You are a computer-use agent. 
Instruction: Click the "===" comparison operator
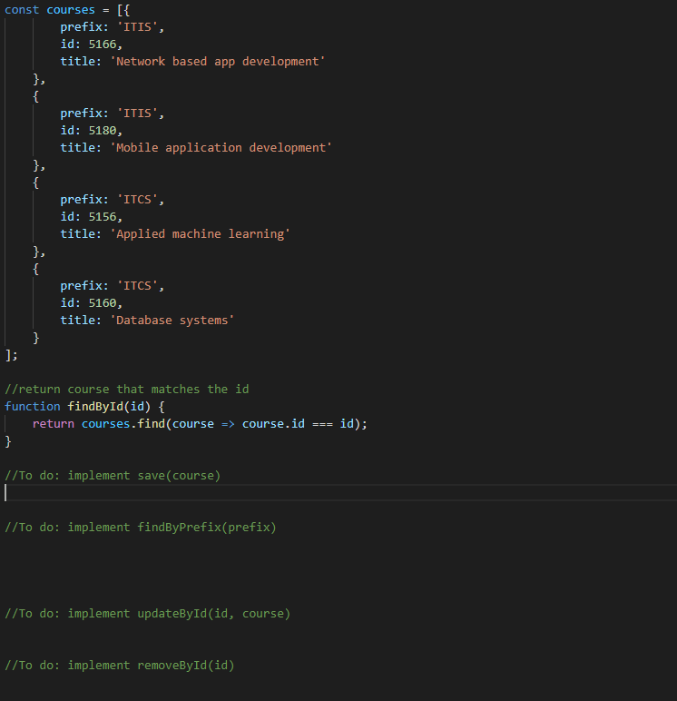click(323, 424)
